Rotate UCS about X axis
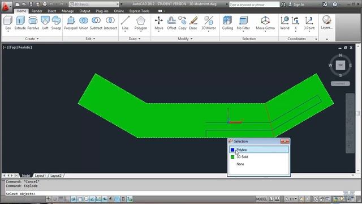The height and width of the screenshot is (204, 362). pos(295,23)
